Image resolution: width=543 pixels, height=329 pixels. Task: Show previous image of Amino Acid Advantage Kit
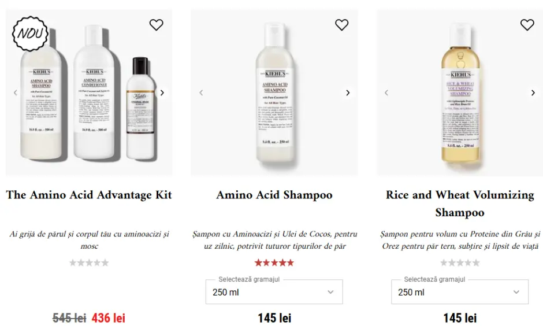coord(16,93)
